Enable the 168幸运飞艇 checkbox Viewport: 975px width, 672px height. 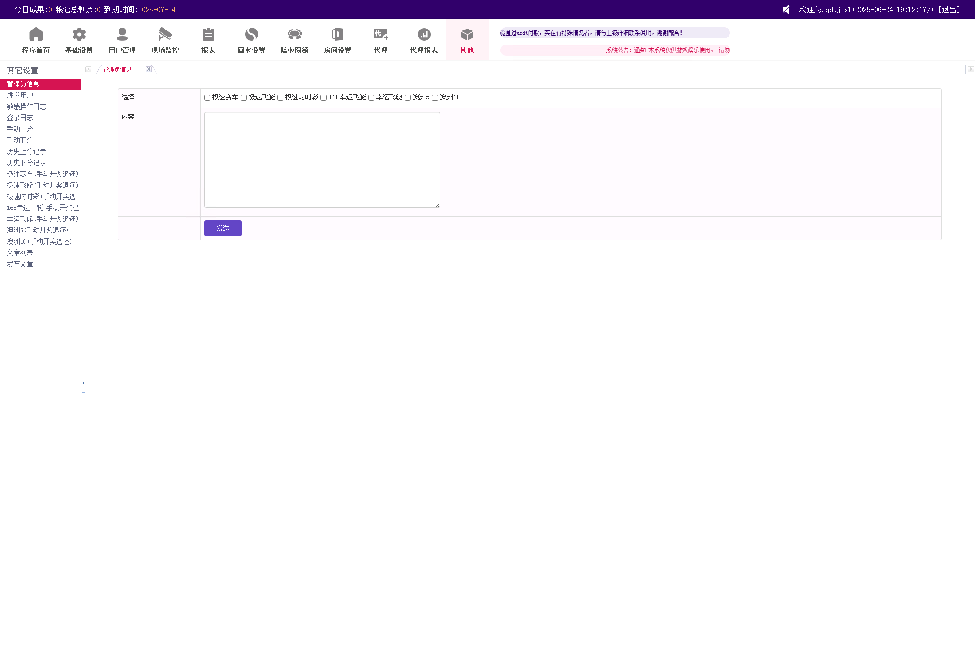323,97
